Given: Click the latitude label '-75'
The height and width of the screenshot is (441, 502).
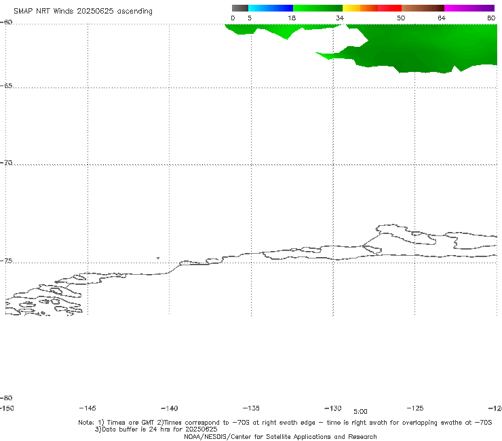Looking at the screenshot, I should (x=6, y=261).
